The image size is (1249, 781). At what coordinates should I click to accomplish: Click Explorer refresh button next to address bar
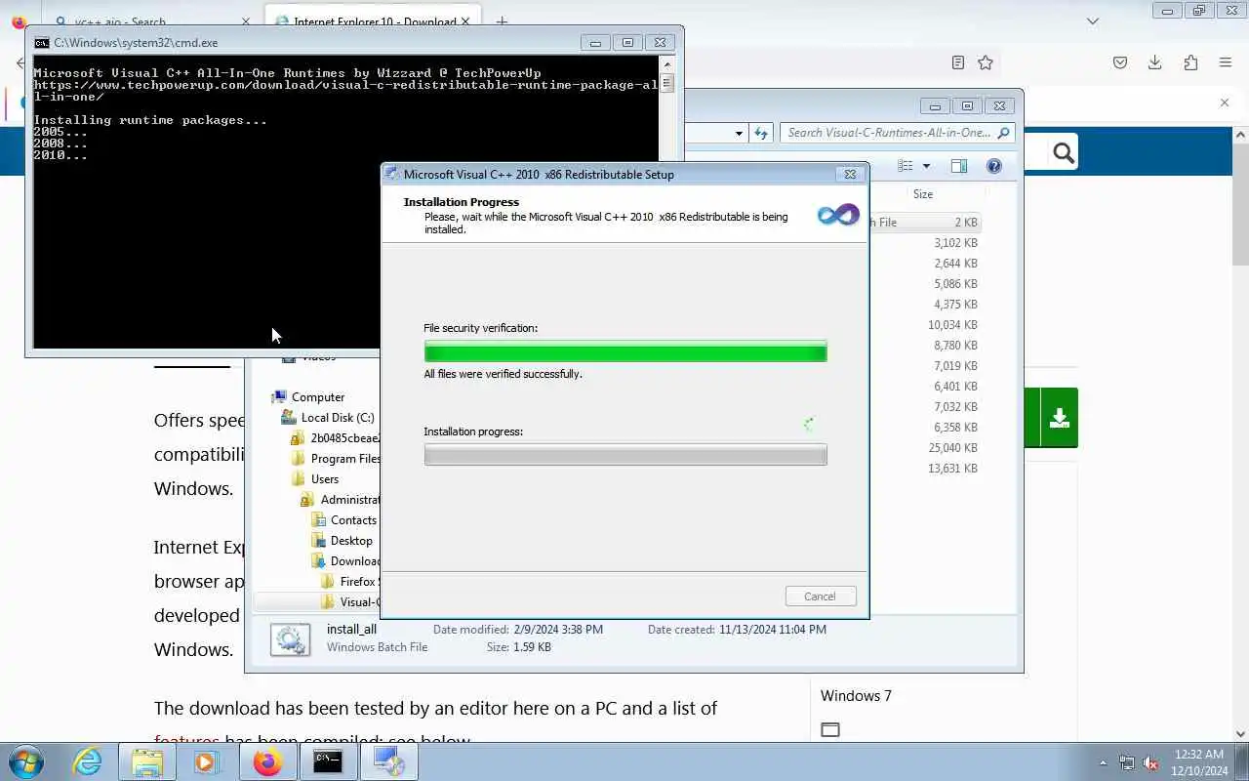tap(761, 133)
